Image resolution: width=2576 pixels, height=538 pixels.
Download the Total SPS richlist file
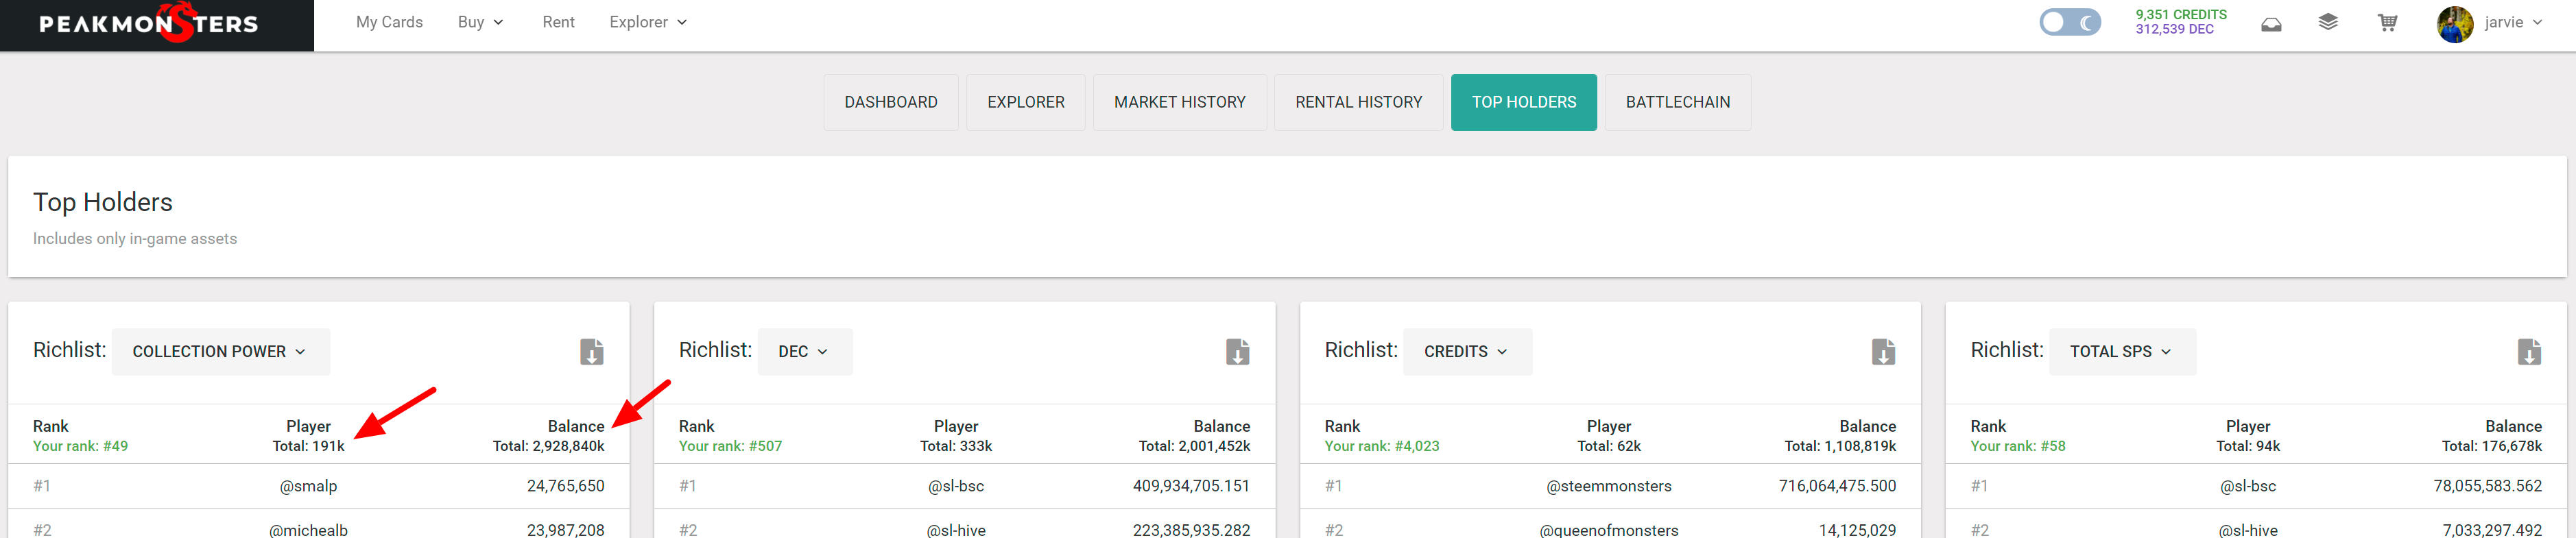pyautogui.click(x=2529, y=351)
